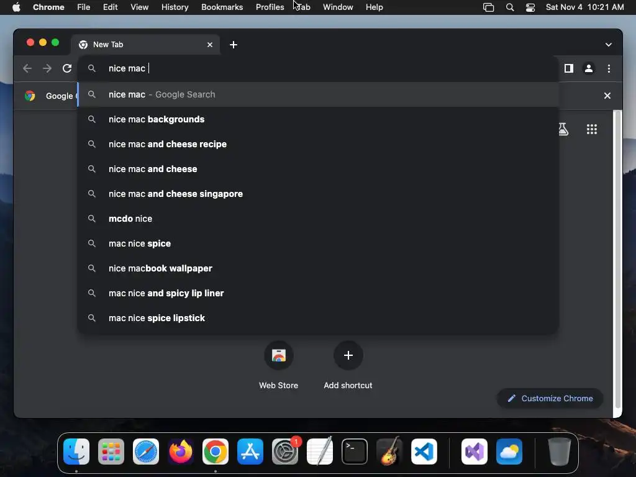The image size is (636, 477).
Task: Select the 'nice mac and cheese' suggestion
Action: pyautogui.click(x=318, y=169)
